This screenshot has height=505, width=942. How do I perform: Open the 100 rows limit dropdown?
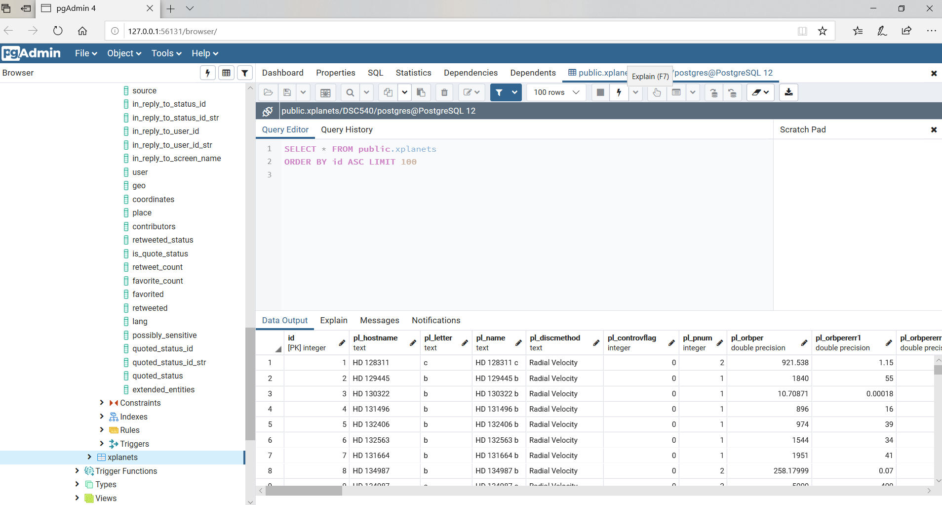pos(556,92)
